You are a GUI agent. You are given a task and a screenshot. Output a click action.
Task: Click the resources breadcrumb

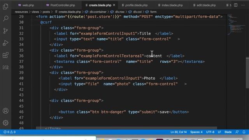tap(21, 12)
